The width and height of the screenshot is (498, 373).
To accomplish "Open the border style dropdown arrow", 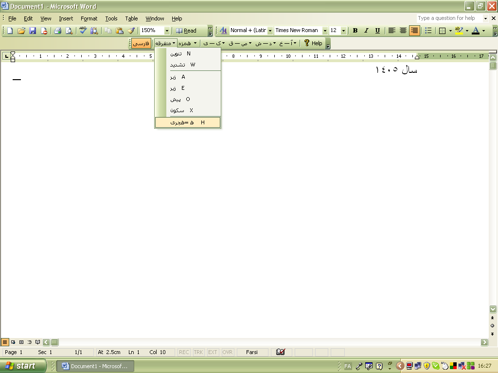I will coord(450,31).
